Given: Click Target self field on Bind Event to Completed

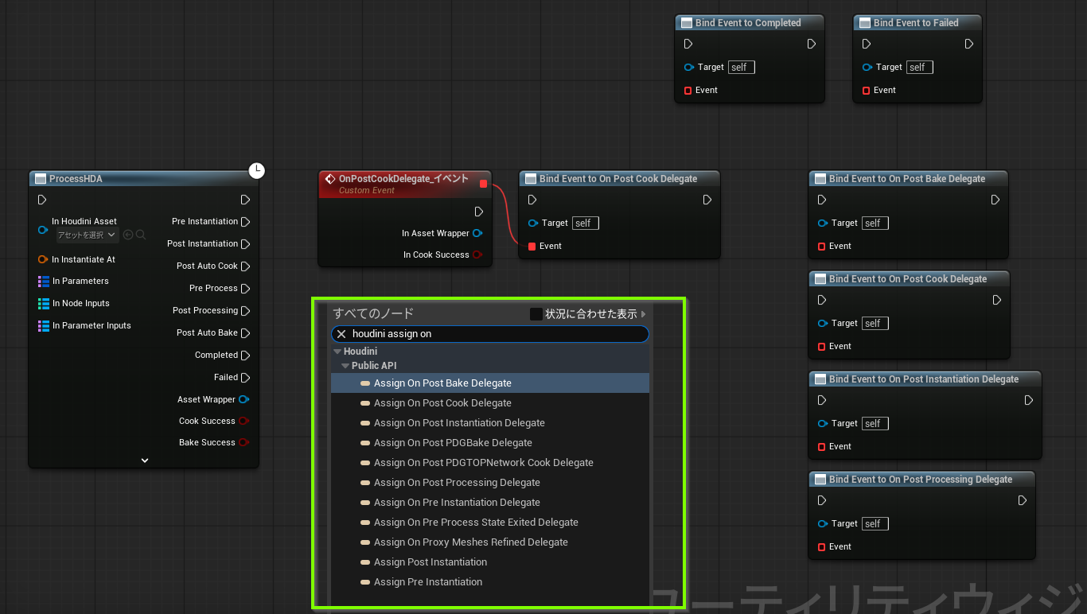Looking at the screenshot, I should pyautogui.click(x=741, y=68).
